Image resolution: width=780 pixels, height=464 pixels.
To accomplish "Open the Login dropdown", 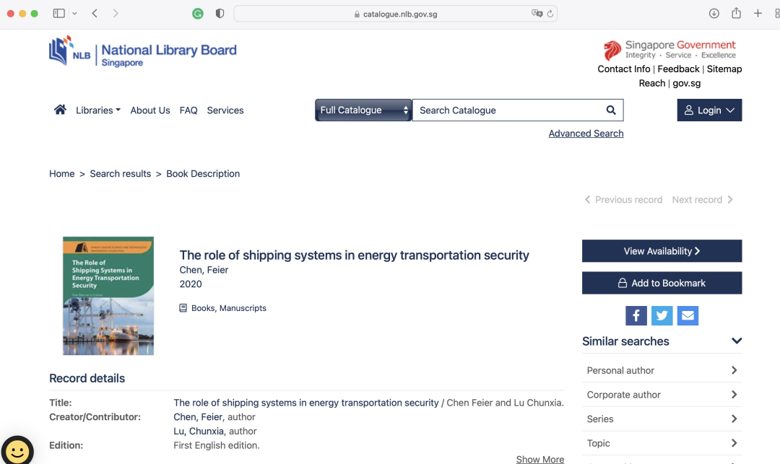I will click(x=709, y=110).
